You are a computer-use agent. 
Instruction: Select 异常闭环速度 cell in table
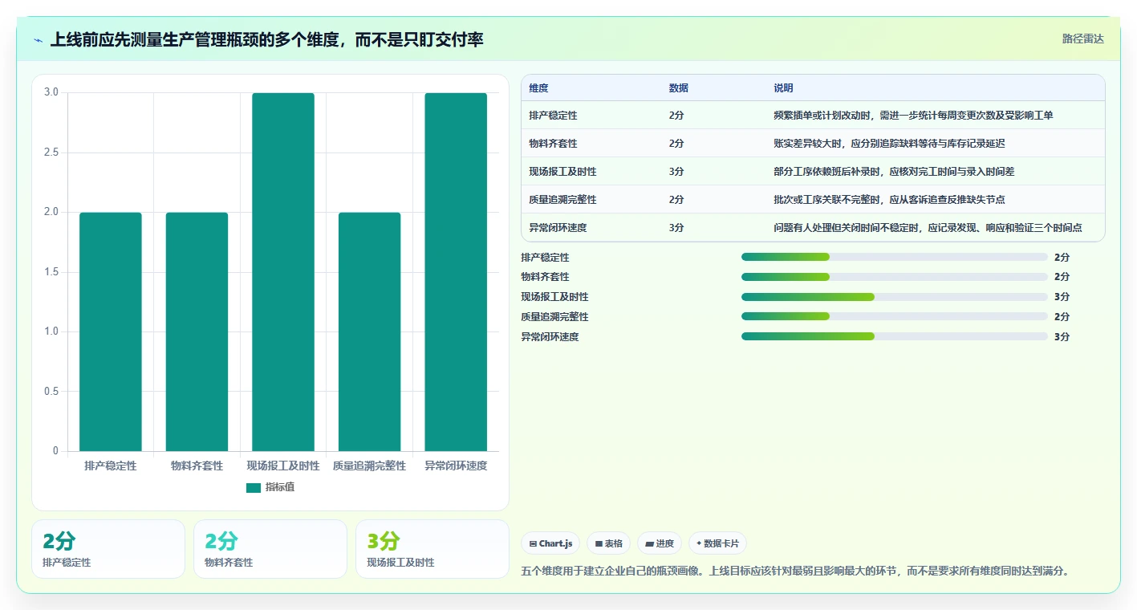[558, 228]
